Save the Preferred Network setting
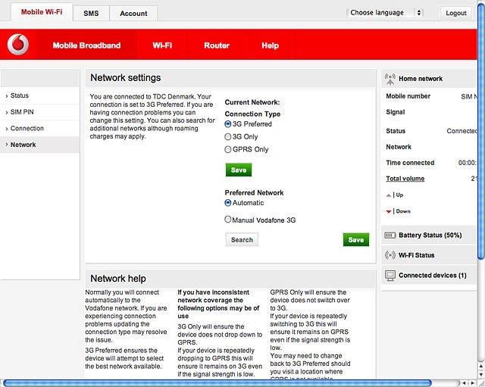The height and width of the screenshot is (387, 485). [x=356, y=239]
